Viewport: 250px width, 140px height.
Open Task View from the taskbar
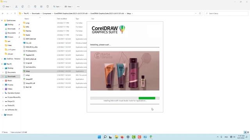[x=111, y=137]
